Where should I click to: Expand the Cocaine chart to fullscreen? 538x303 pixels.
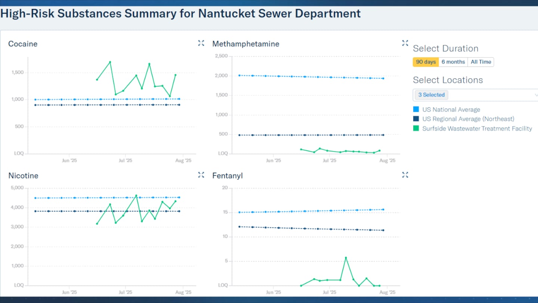pyautogui.click(x=201, y=43)
